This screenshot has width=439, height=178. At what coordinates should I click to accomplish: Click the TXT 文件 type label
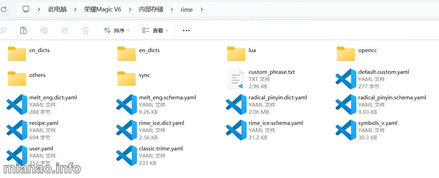tap(259, 79)
